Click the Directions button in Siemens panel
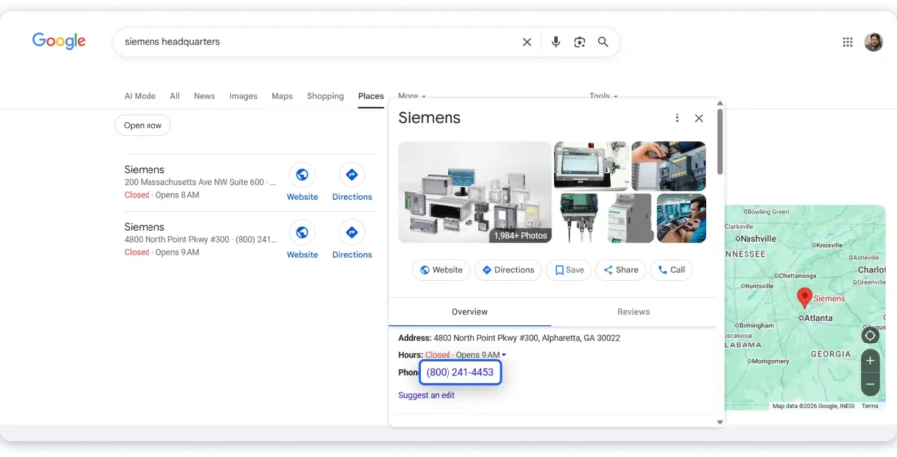The width and height of the screenshot is (897, 457). (x=508, y=270)
